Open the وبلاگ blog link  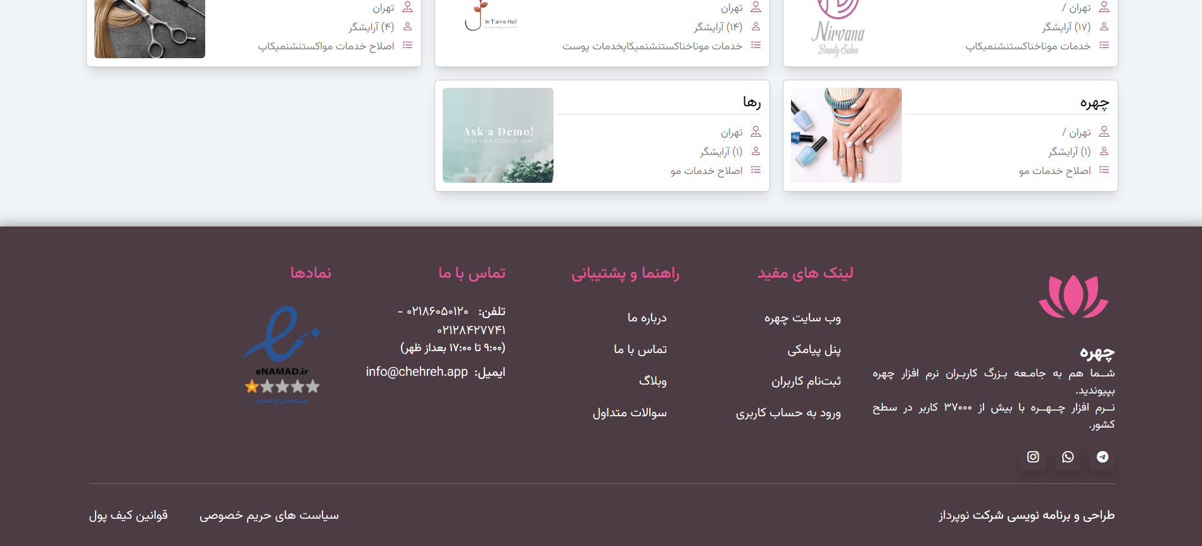coord(652,381)
